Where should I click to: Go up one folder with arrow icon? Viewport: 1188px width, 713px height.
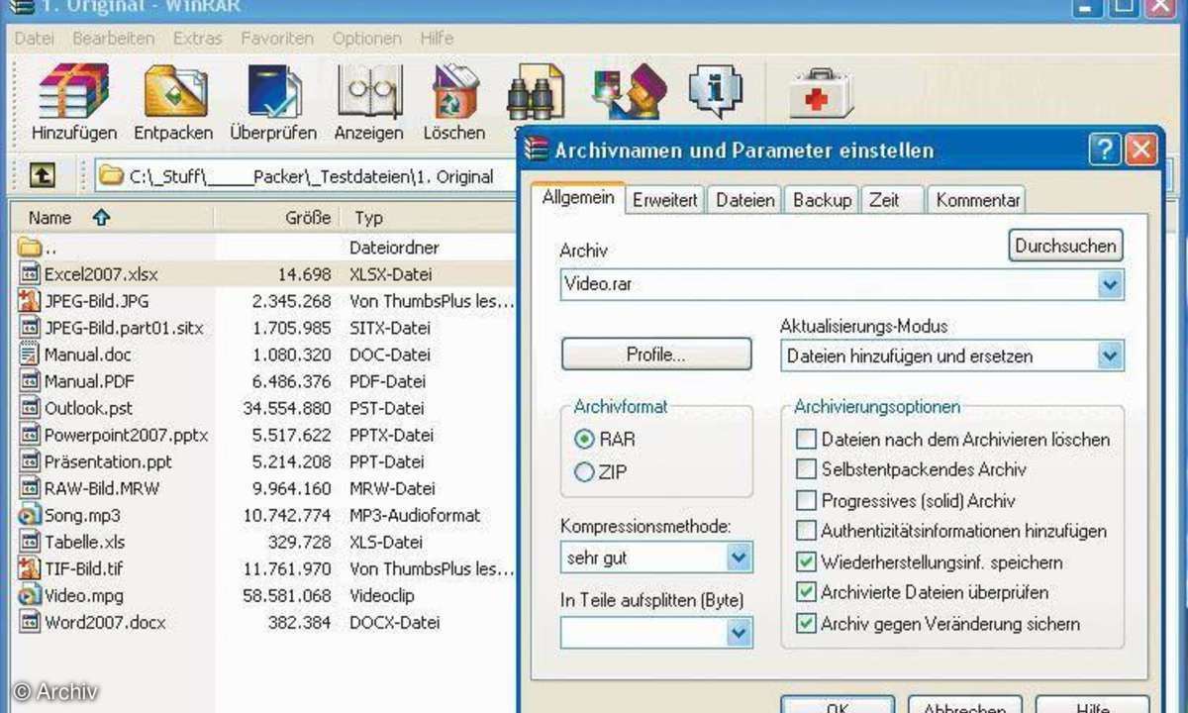(42, 175)
